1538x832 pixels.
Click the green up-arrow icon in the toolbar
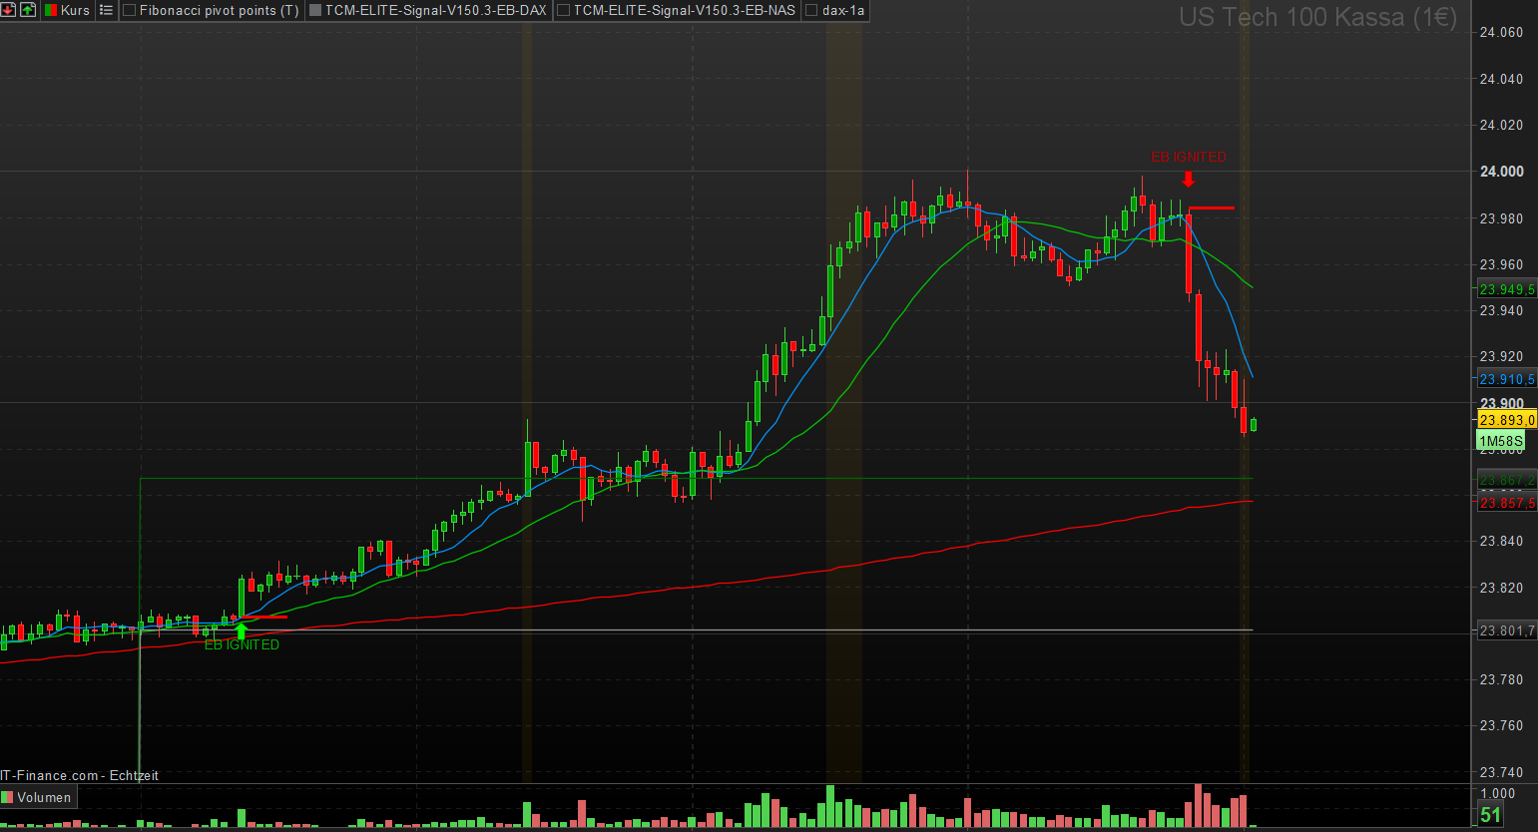coord(28,10)
